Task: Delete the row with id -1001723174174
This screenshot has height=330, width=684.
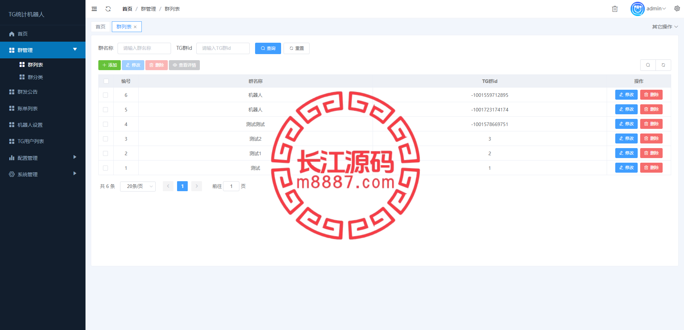Action: [651, 109]
